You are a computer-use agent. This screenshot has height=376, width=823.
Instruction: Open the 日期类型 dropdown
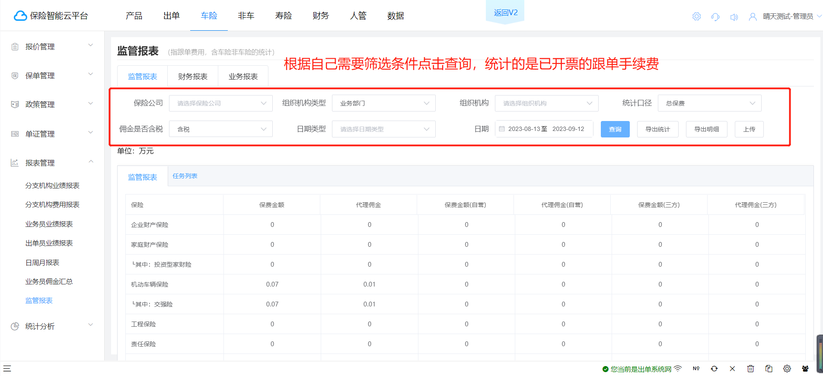(384, 129)
